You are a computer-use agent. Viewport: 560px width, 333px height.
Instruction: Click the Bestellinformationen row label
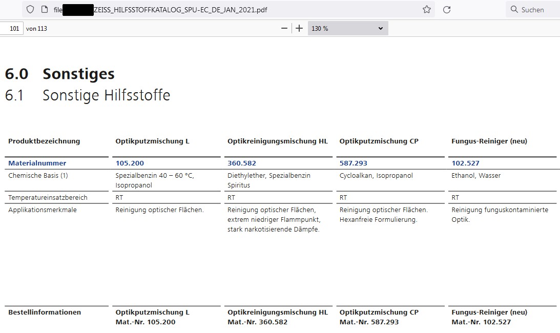45,312
